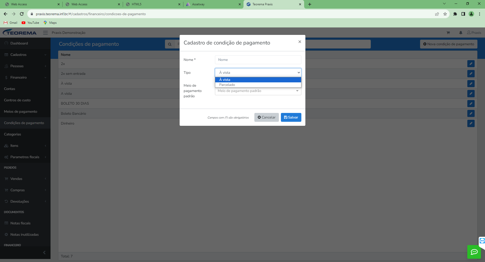
Task: Open Centros de custo in sidebar
Action: [x=25, y=100]
